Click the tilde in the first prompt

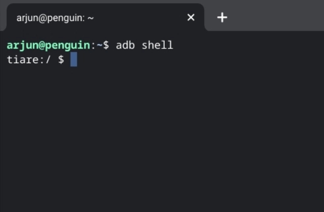coord(99,45)
